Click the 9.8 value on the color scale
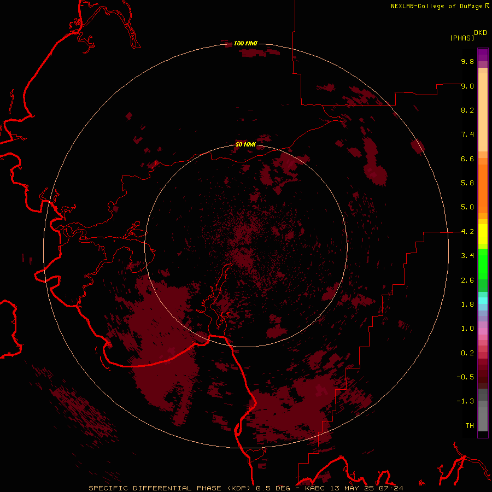 click(467, 61)
